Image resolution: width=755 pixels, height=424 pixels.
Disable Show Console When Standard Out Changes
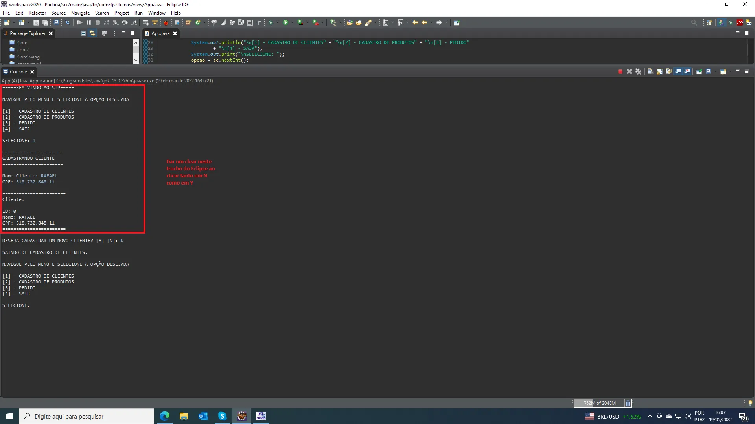pos(678,71)
